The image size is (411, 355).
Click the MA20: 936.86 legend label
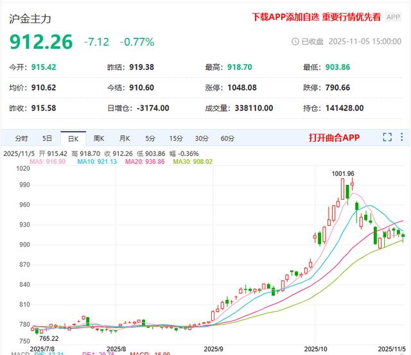point(145,162)
